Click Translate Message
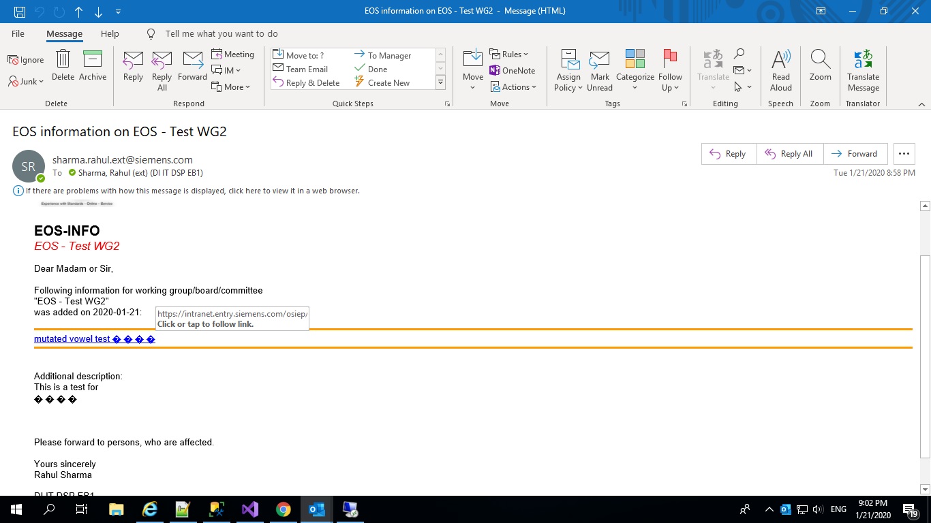The image size is (931, 523). click(863, 71)
